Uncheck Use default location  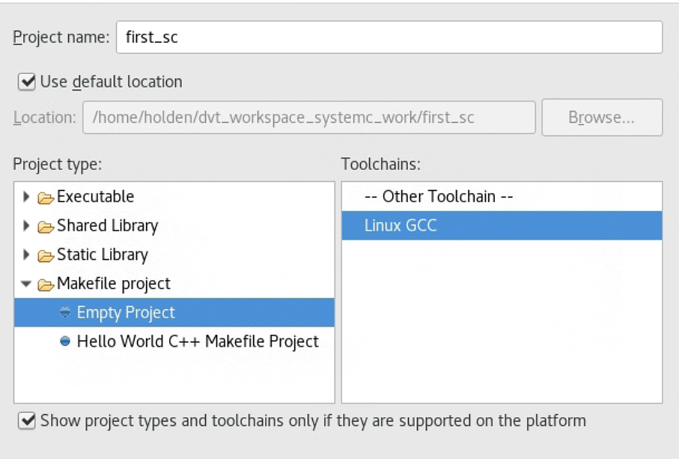pyautogui.click(x=26, y=82)
